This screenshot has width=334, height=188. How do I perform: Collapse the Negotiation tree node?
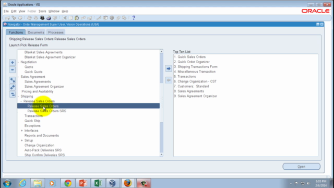tap(19, 62)
